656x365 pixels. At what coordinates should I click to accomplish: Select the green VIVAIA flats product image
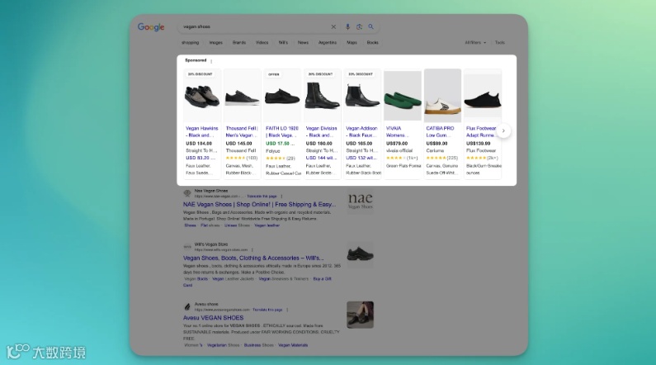tap(403, 96)
